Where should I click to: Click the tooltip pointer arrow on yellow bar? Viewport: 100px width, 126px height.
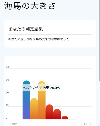coord(42,83)
